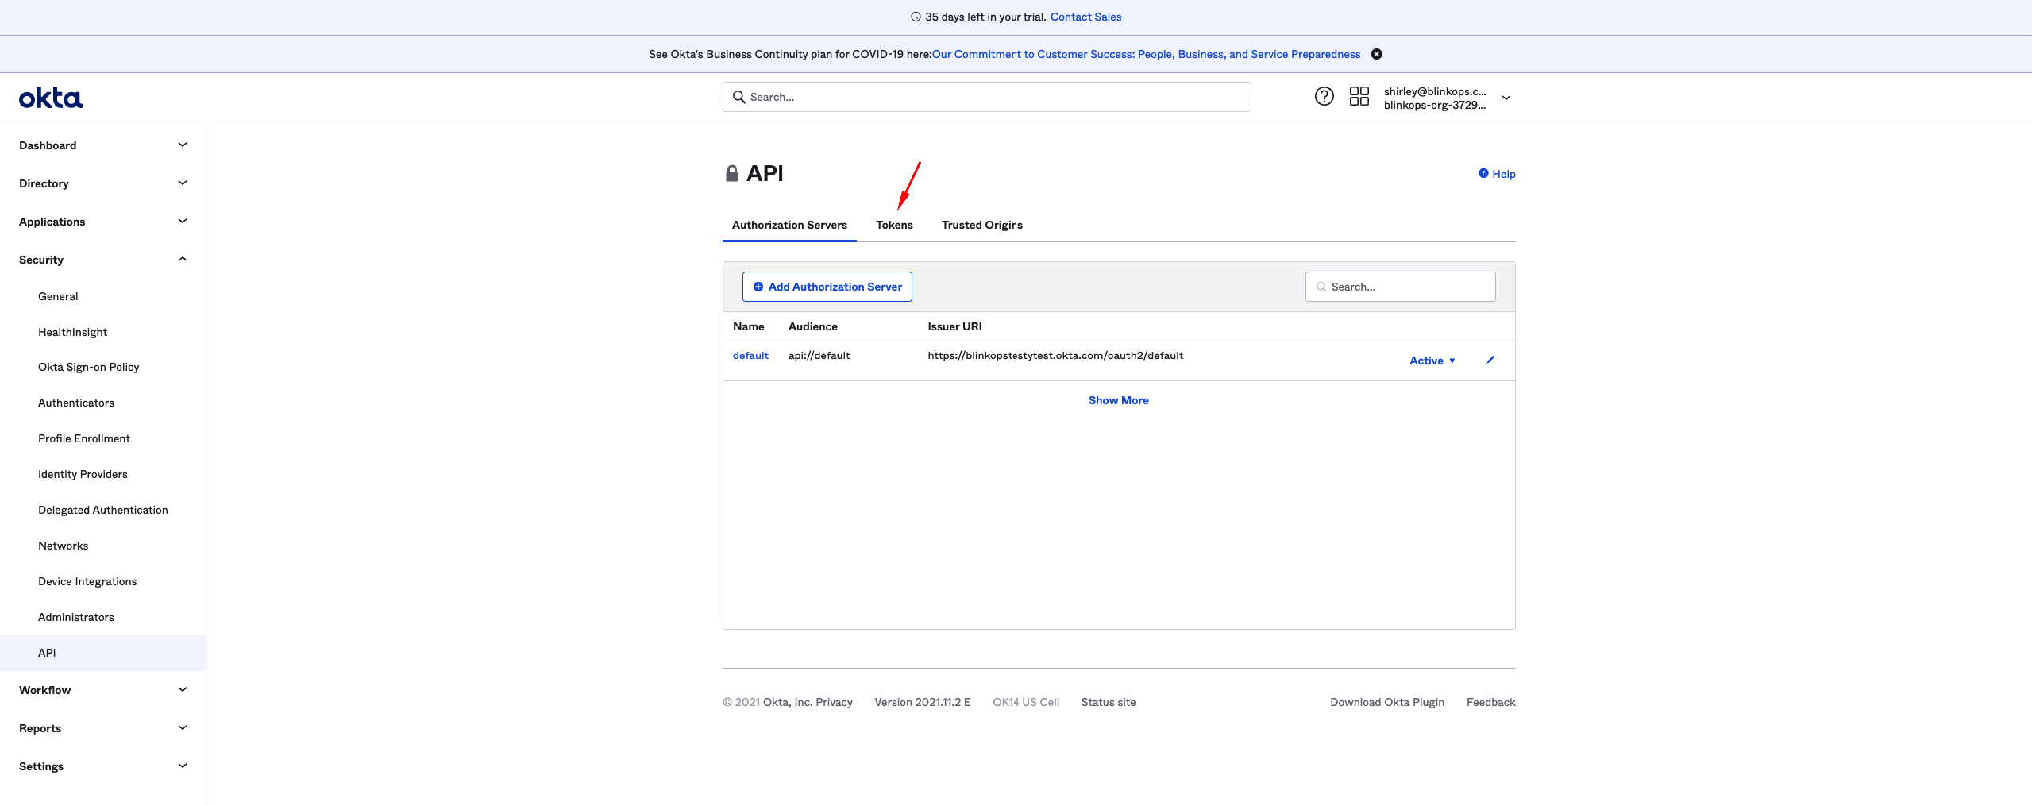Open the Active status dropdown
Image resolution: width=2032 pixels, height=806 pixels.
coord(1432,361)
